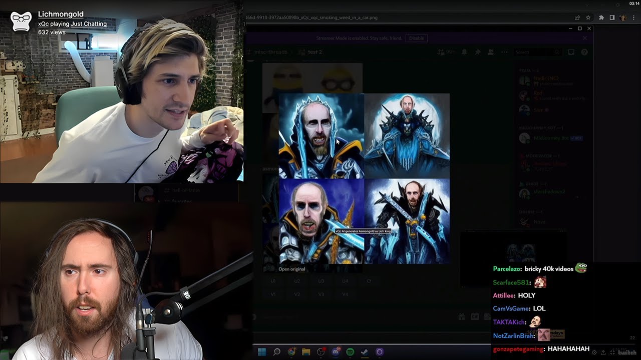This screenshot has height=360, width=641.
Task: Open Spotify from the taskbar
Action: (351, 352)
